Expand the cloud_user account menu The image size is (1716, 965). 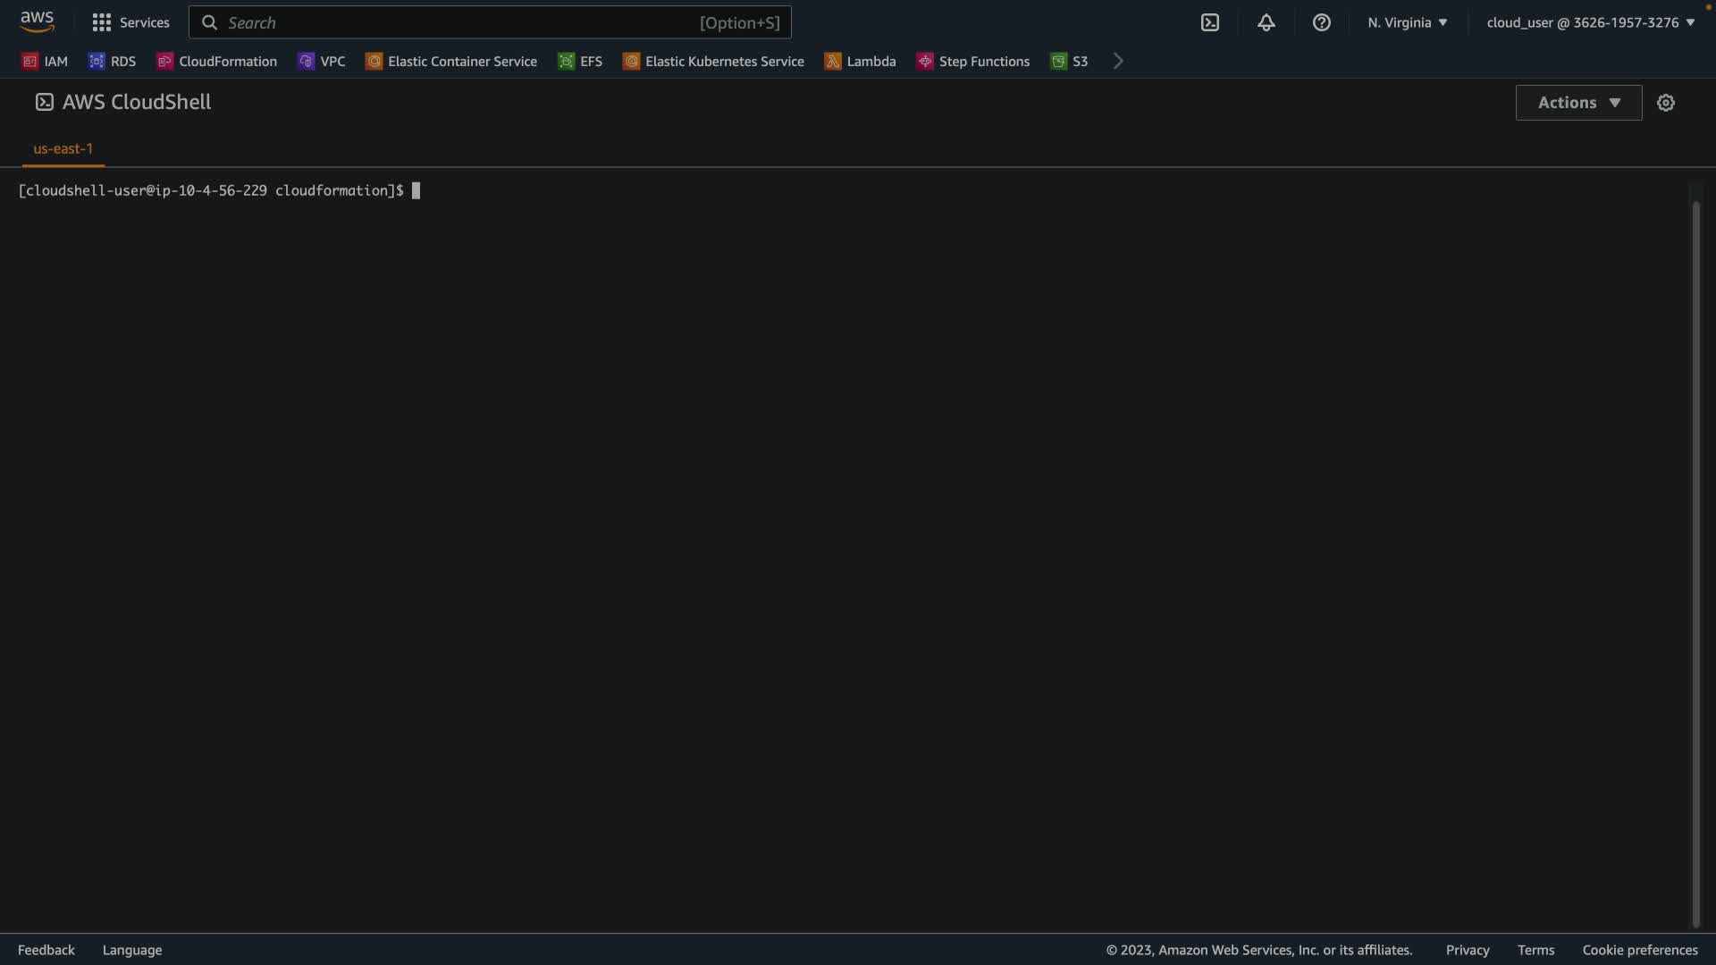click(x=1590, y=22)
